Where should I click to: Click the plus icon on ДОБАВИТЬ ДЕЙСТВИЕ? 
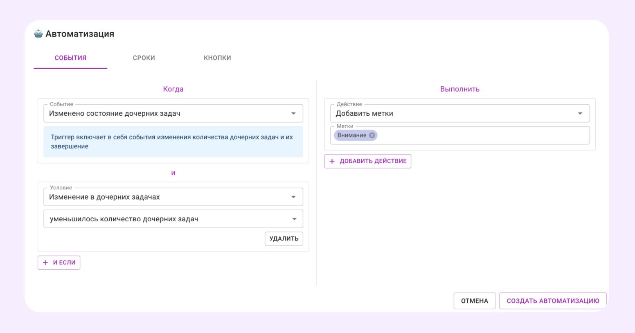[x=332, y=161]
